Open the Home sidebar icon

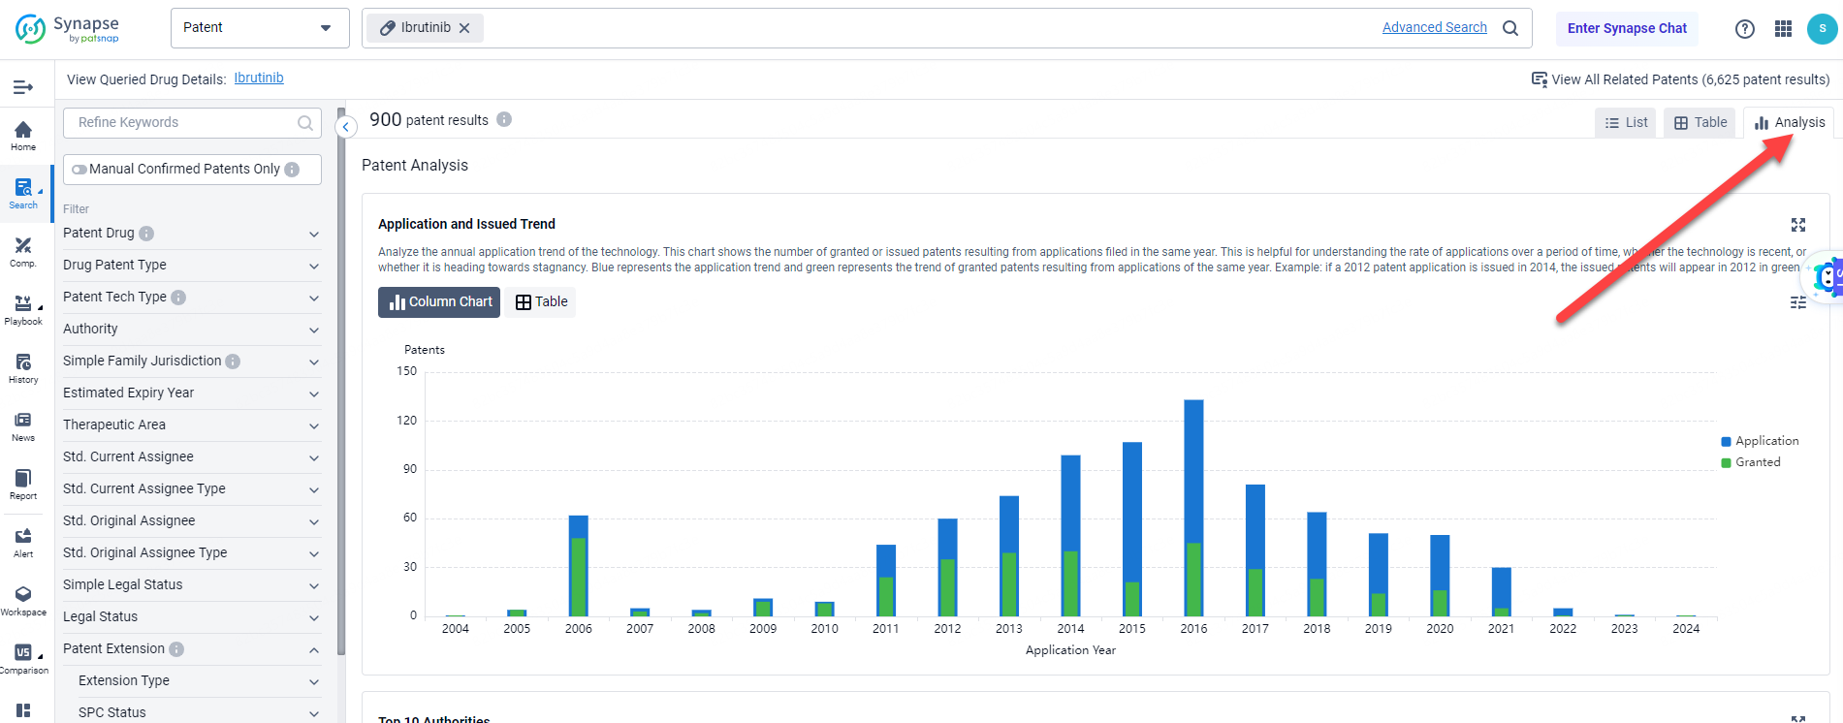coord(23,135)
